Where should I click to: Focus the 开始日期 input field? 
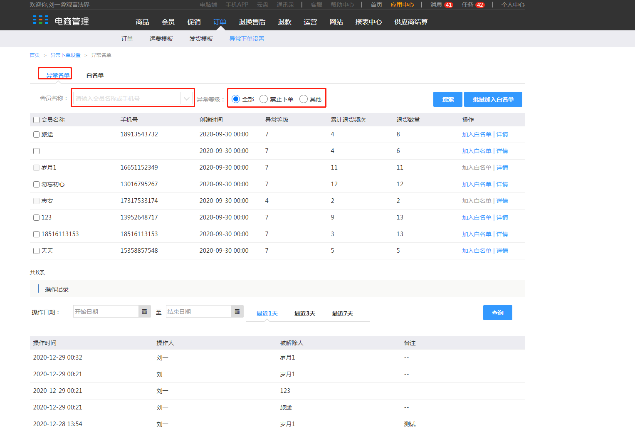[x=106, y=311]
